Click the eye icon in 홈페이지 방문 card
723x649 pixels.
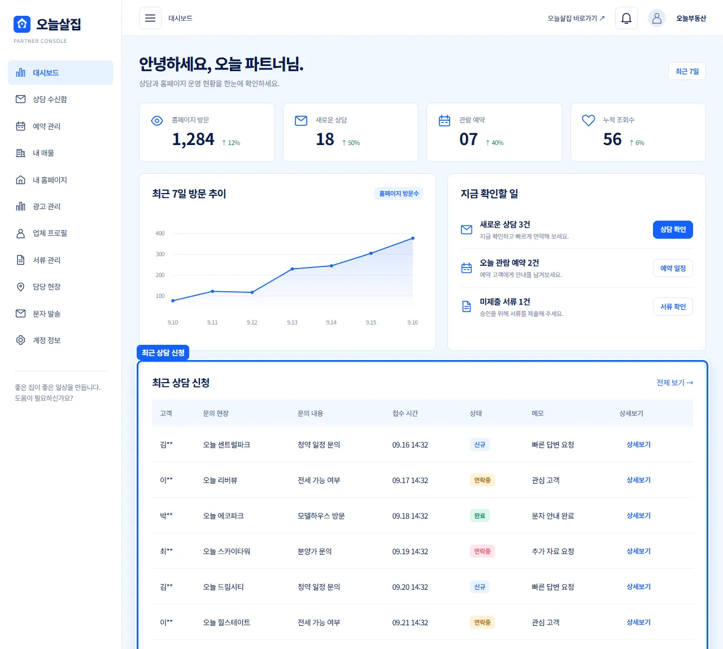tap(157, 121)
